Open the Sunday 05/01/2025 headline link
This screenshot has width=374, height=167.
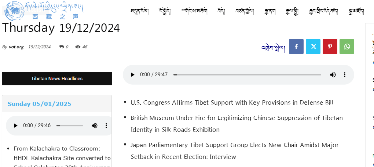[x=39, y=104]
